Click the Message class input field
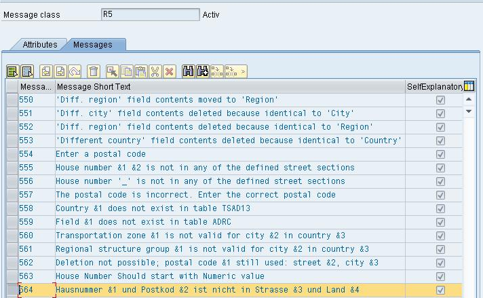 151,14
